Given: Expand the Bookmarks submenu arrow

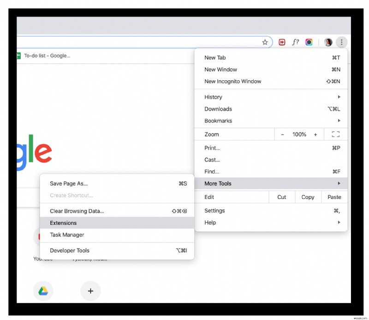Looking at the screenshot, I should [339, 121].
